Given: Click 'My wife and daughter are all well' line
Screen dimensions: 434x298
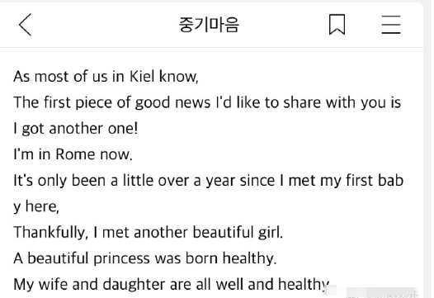Looking at the screenshot, I should pos(171,284).
